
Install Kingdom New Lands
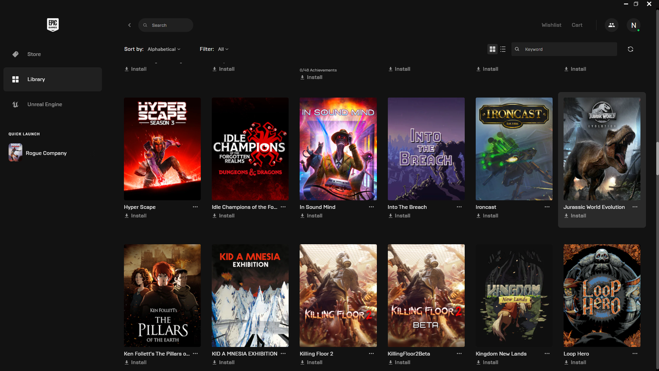coord(487,362)
